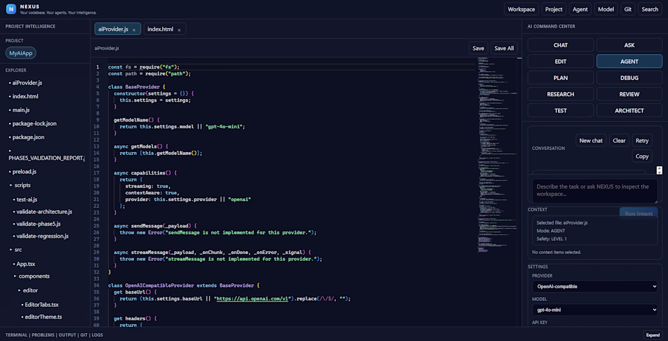Click line number 34 in gutter
668x341 pixels.
(97, 285)
